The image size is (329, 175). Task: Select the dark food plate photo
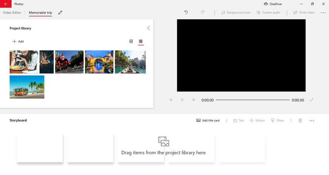(x=46, y=62)
